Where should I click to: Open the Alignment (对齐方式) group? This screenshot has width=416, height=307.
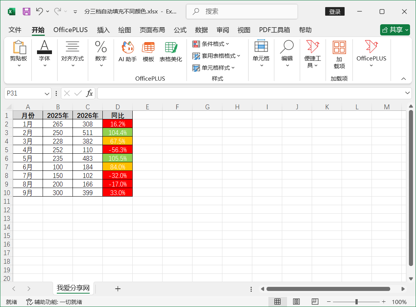coord(73,54)
